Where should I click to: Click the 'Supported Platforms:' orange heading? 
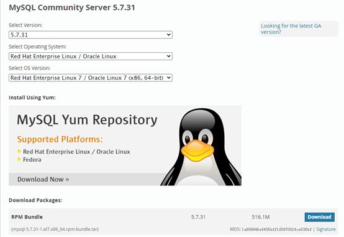(x=60, y=139)
